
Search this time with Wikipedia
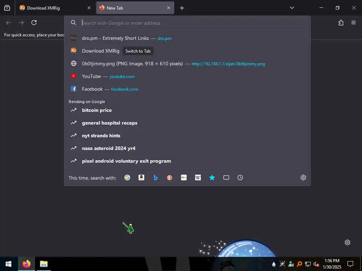[x=198, y=177]
